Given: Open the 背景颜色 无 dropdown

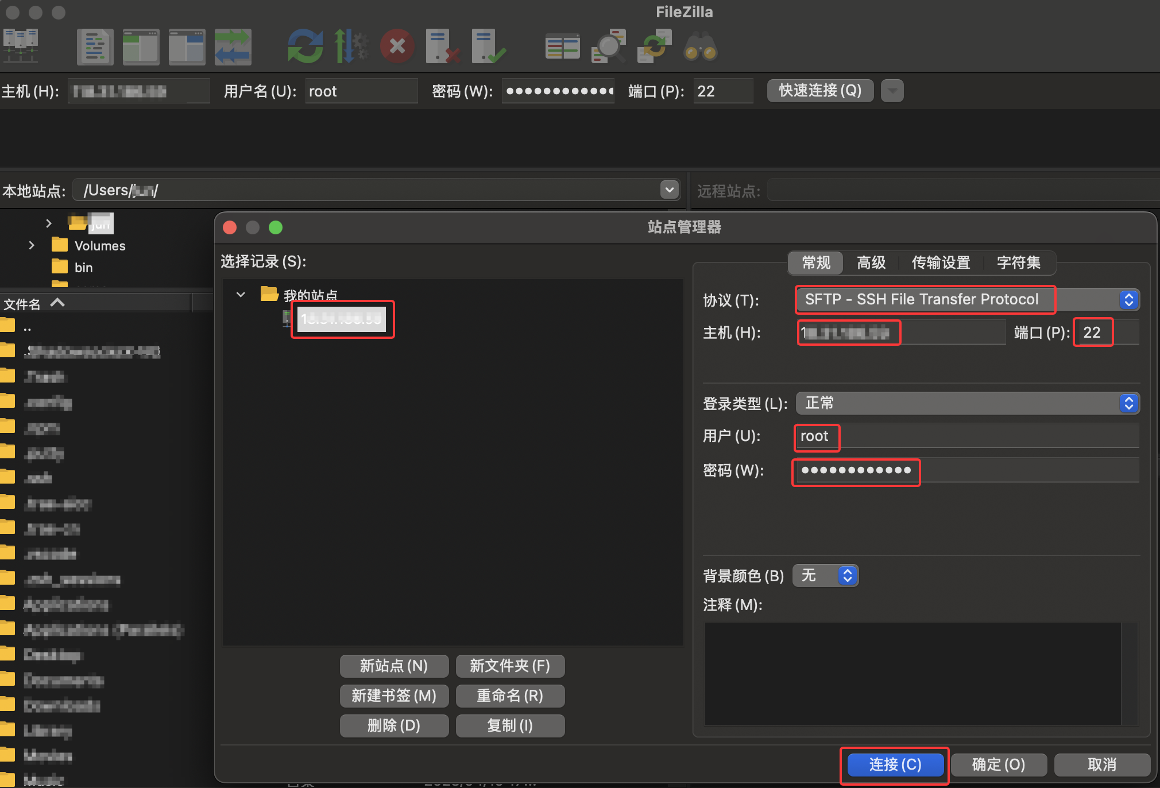Looking at the screenshot, I should (826, 575).
